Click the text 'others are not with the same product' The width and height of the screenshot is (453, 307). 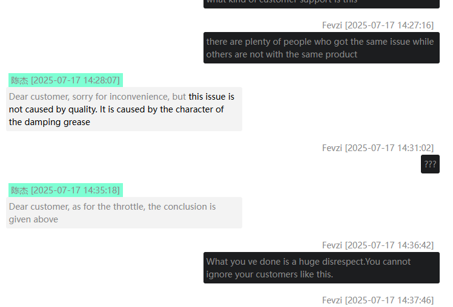click(282, 54)
